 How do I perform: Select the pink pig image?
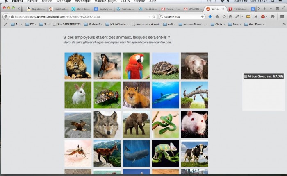[x=195, y=66]
